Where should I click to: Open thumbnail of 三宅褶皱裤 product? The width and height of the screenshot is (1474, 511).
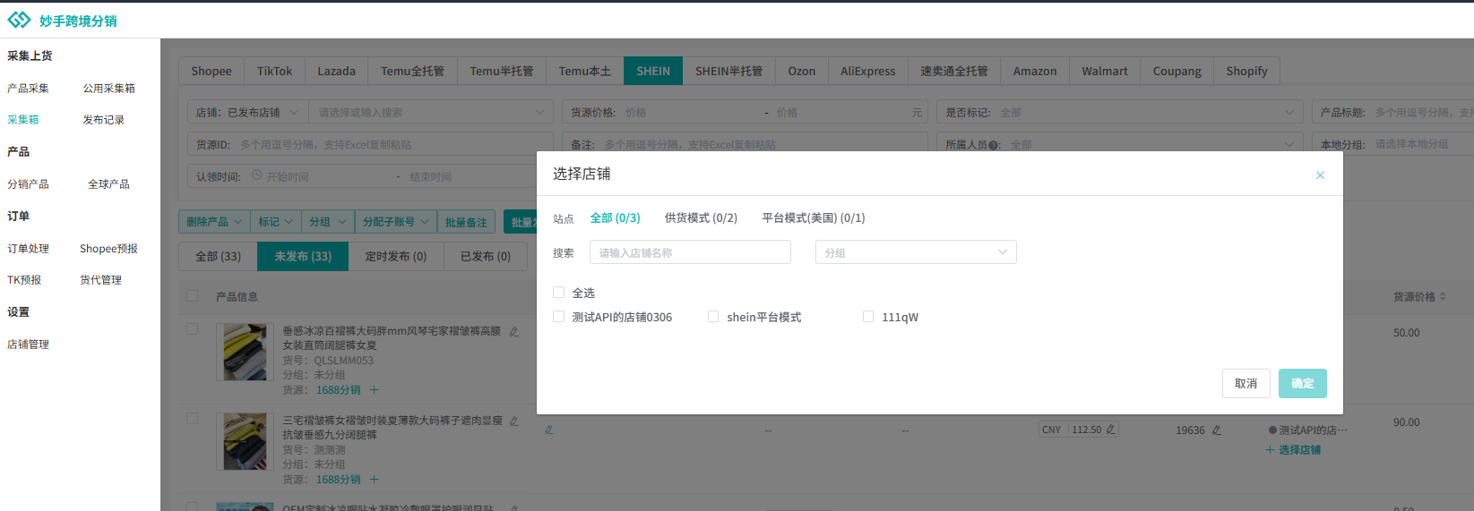tap(245, 442)
